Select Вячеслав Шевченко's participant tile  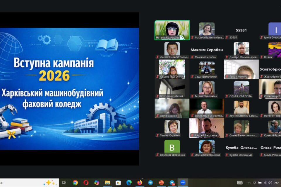pyautogui.click(x=172, y=148)
